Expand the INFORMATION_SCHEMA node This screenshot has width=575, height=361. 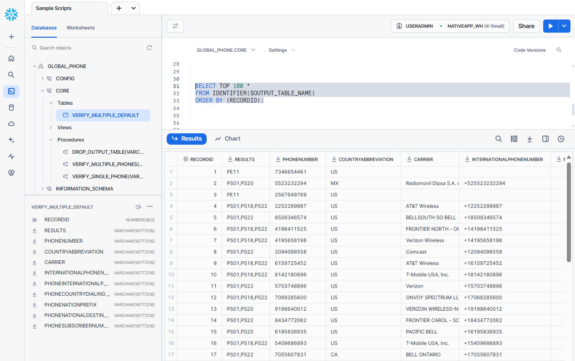[x=42, y=189]
